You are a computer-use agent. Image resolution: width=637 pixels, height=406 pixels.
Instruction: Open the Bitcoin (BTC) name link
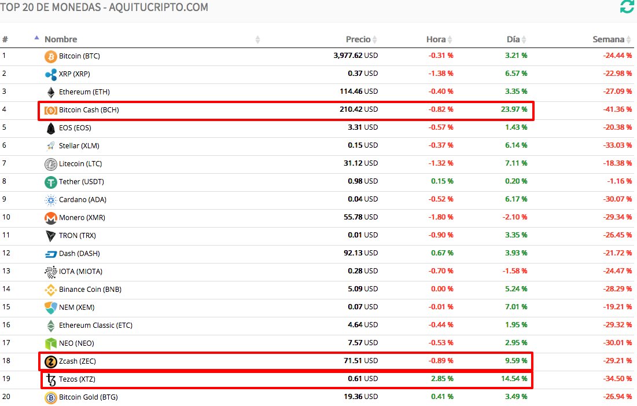pos(79,56)
